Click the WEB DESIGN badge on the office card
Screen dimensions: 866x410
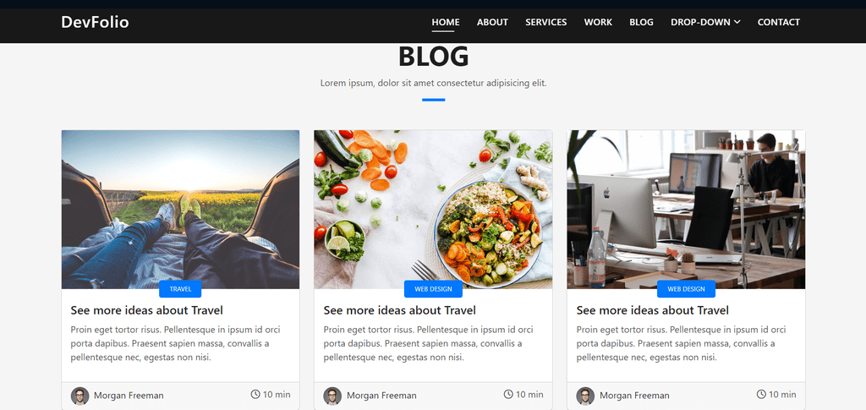(686, 289)
